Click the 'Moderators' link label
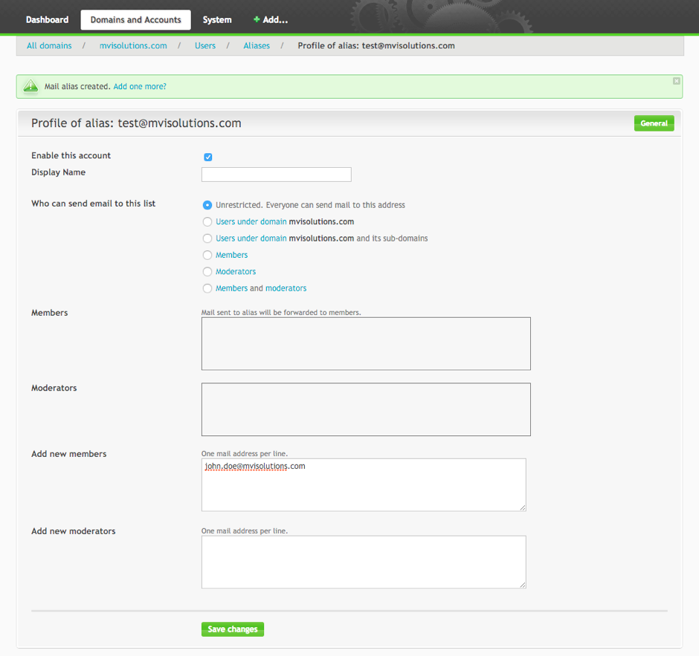Image resolution: width=699 pixels, height=656 pixels. pos(236,272)
